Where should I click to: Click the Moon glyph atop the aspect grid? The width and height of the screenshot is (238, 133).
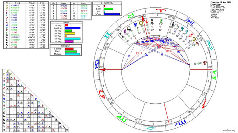tap(7, 71)
